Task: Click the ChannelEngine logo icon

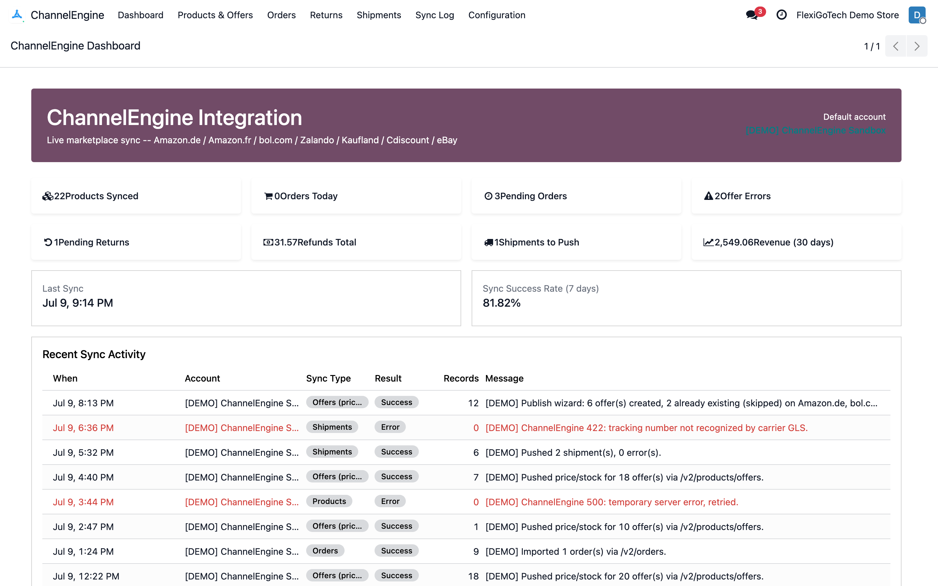Action: click(17, 15)
